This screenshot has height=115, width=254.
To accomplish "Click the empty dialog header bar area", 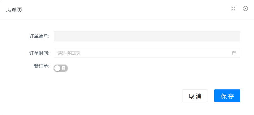I will tap(126, 10).
